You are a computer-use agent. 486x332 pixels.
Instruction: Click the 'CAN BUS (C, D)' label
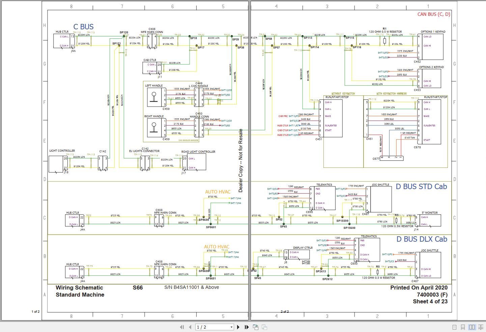433,14
